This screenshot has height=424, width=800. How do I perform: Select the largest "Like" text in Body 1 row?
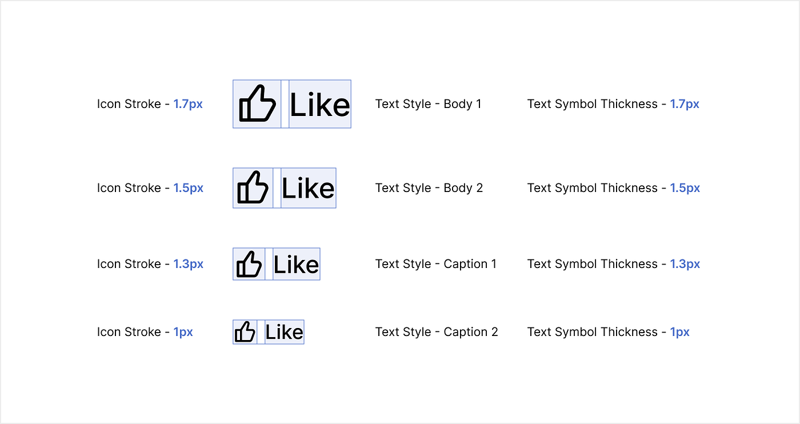click(319, 105)
